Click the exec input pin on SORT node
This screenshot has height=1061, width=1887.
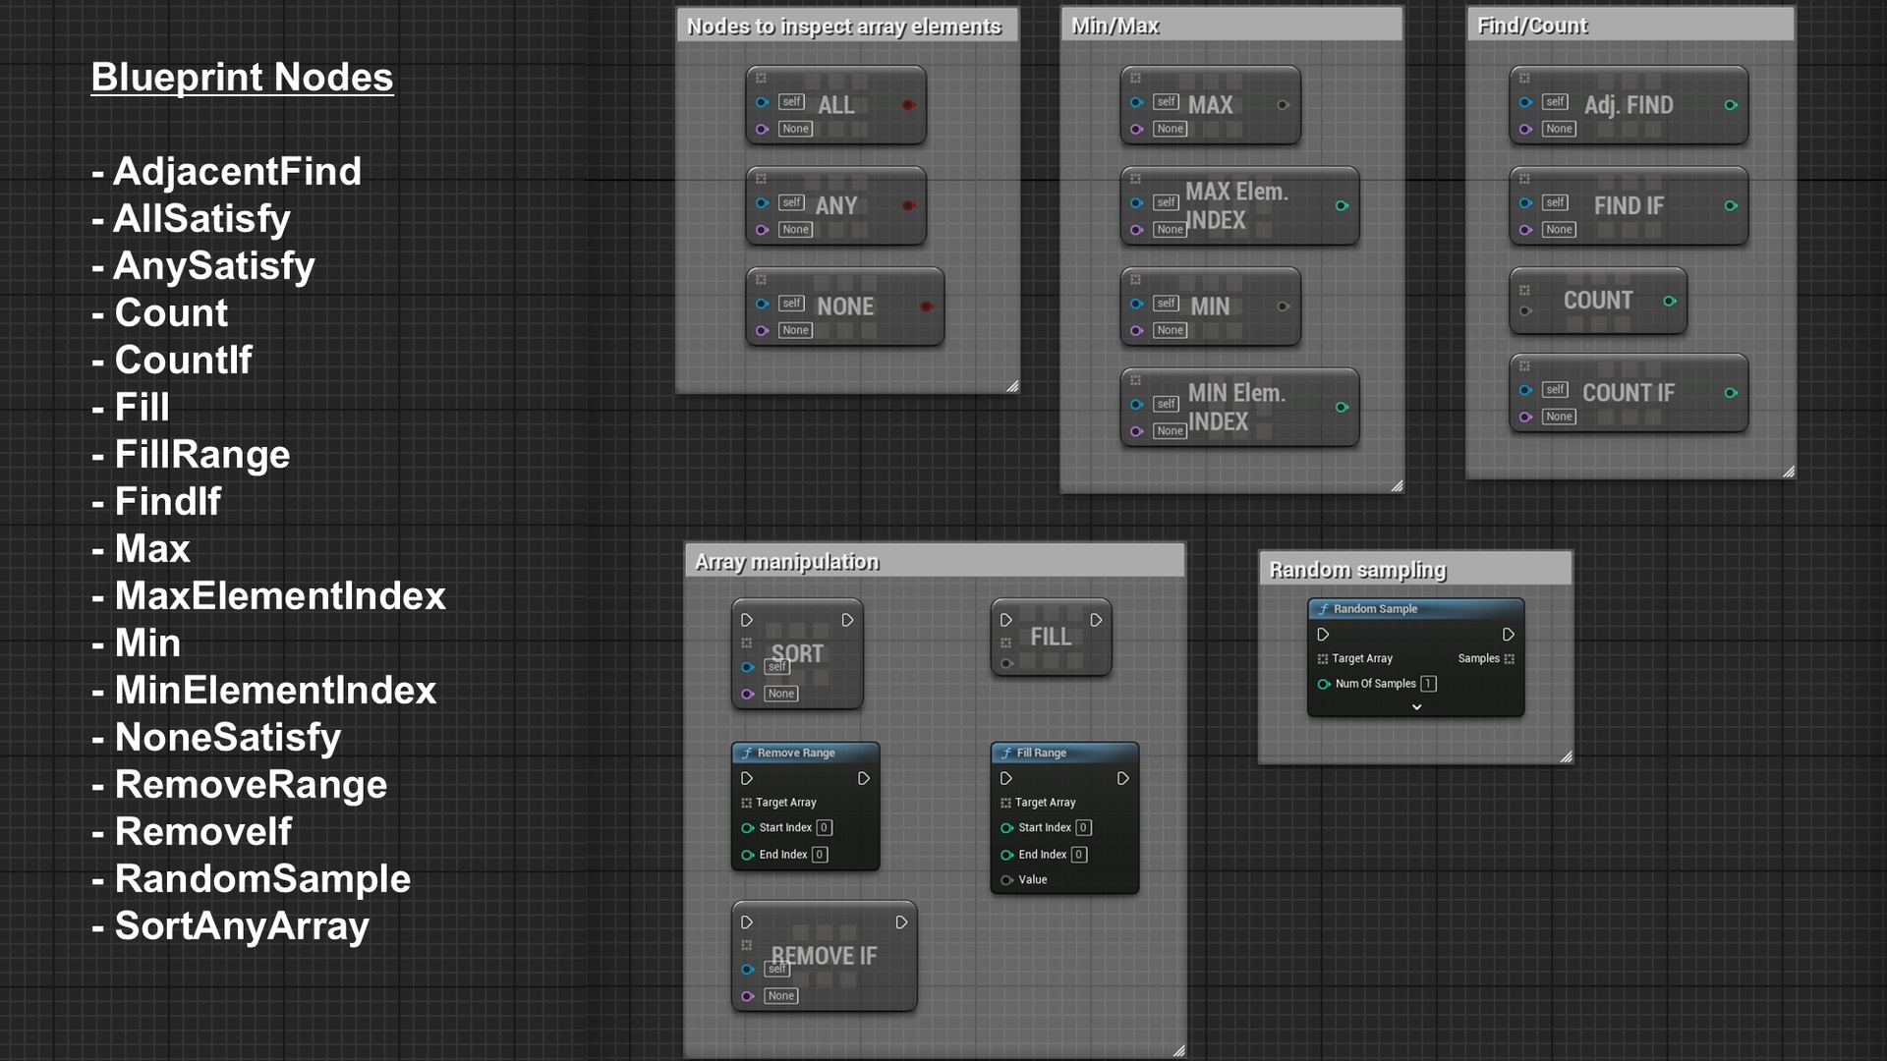pyautogui.click(x=747, y=620)
